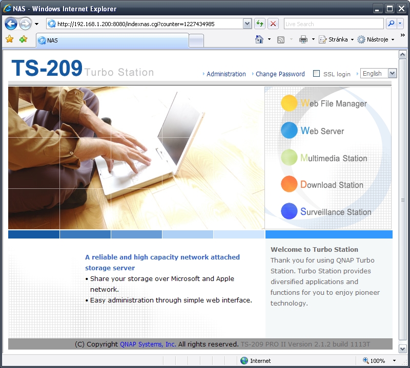Viewport: 410px width, 368px height.
Task: Expand the RSS feeds dropdown arrow
Action: [291, 39]
